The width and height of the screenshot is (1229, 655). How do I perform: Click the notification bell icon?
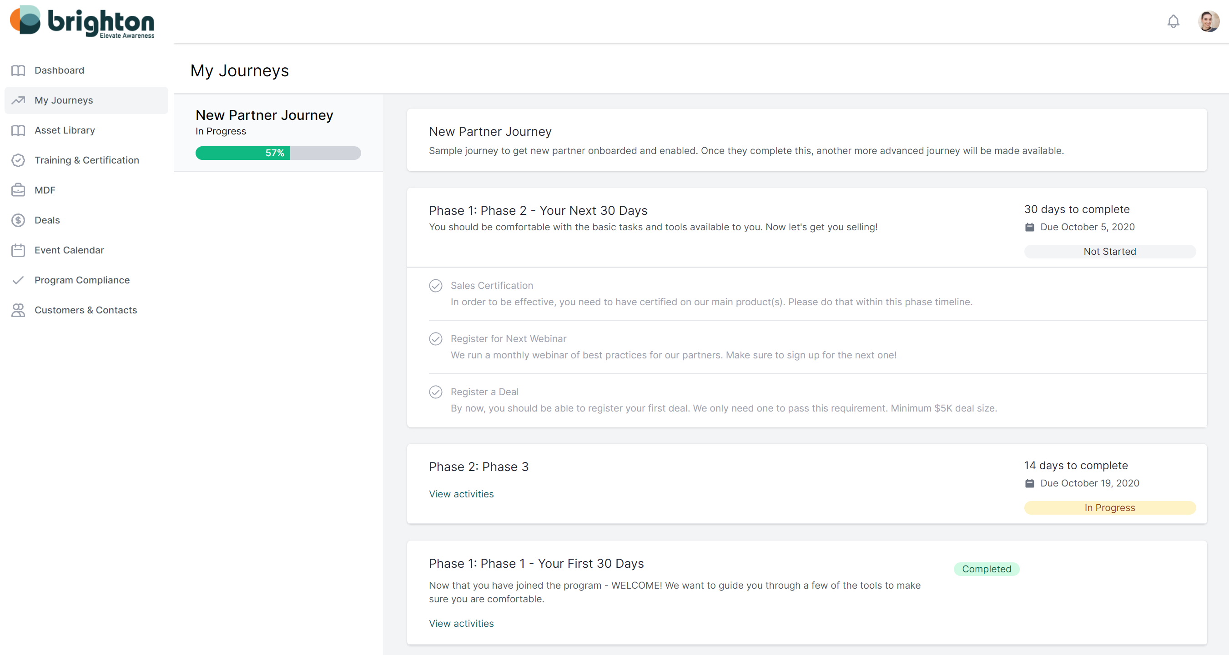point(1174,21)
